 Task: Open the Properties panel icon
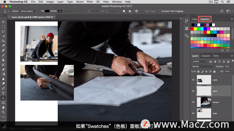[x=187, y=28]
